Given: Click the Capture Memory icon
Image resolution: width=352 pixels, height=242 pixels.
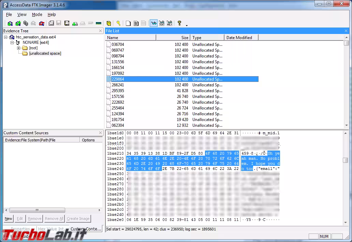Looking at the screenshot, I should [98, 23].
